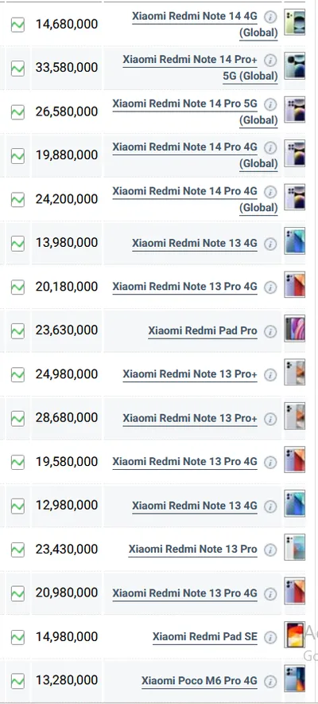This screenshot has height=704, width=318.
Task: Open price chart icon beside 14,680,000
Action: [17, 25]
